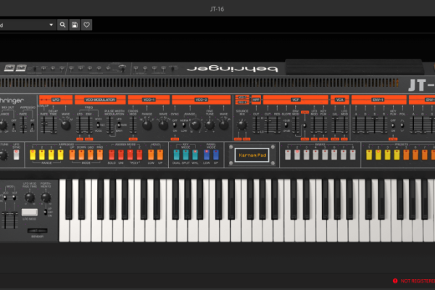Flip the PWM LFO/MAN/ENV source switch
The image size is (435, 290).
(x=119, y=125)
